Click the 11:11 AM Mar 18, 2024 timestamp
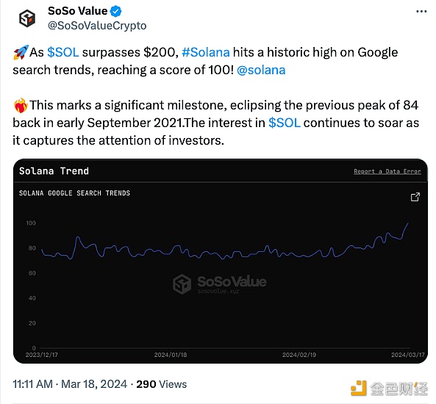The image size is (436, 404). pyautogui.click(x=70, y=384)
